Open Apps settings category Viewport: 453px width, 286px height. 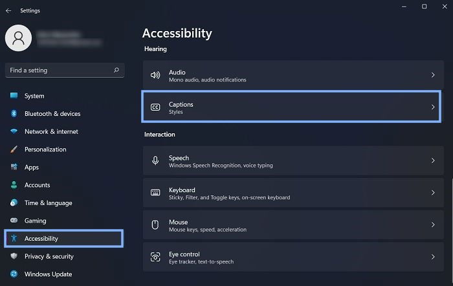click(64, 168)
